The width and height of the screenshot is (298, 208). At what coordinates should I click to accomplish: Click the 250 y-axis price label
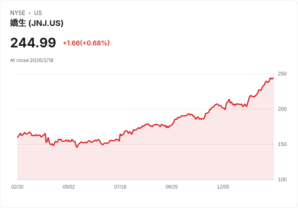tap(282, 74)
